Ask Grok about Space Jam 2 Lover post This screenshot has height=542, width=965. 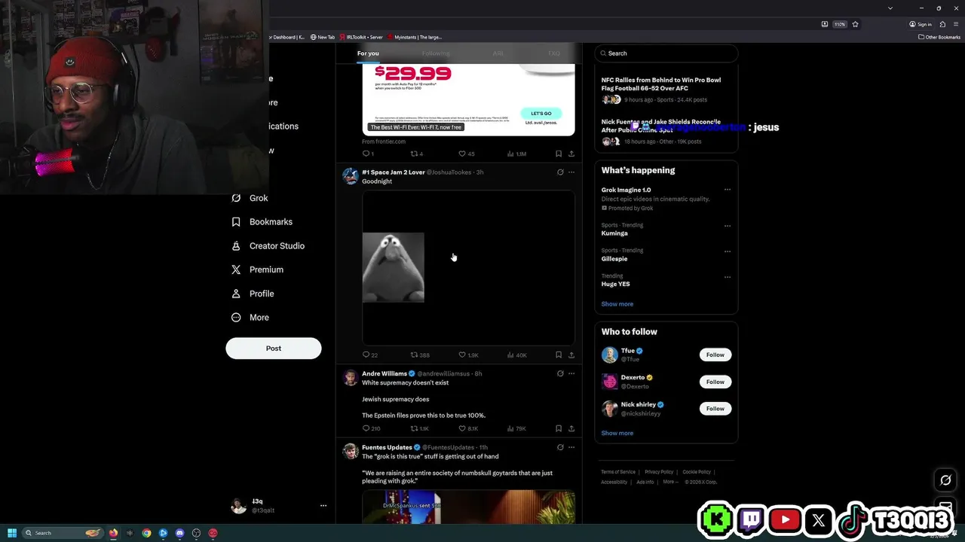coord(560,172)
